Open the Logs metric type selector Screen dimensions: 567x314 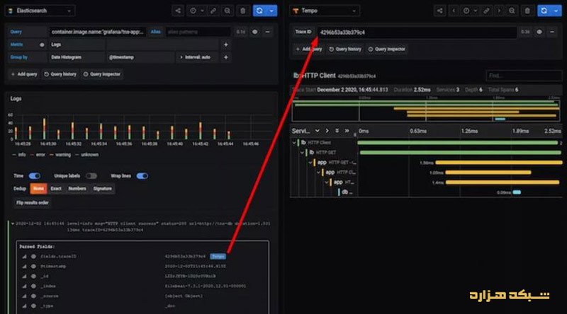pos(77,45)
